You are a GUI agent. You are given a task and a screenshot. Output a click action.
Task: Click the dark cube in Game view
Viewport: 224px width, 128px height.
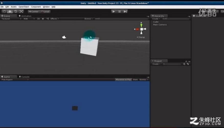click(75, 108)
